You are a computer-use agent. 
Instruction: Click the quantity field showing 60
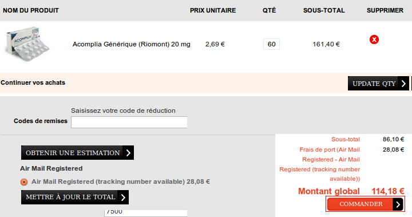[271, 44]
